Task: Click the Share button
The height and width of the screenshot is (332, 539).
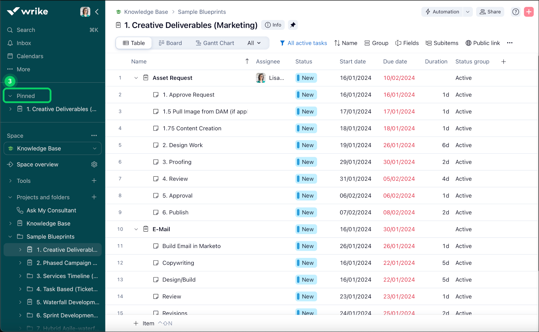Action: (x=490, y=12)
